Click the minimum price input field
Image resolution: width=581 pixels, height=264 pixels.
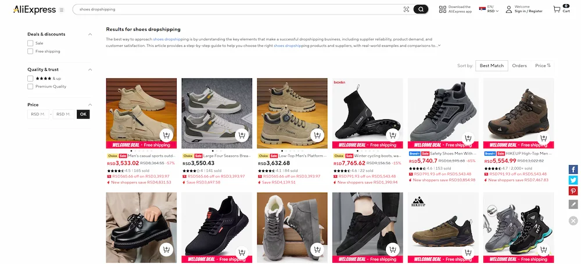pos(38,114)
